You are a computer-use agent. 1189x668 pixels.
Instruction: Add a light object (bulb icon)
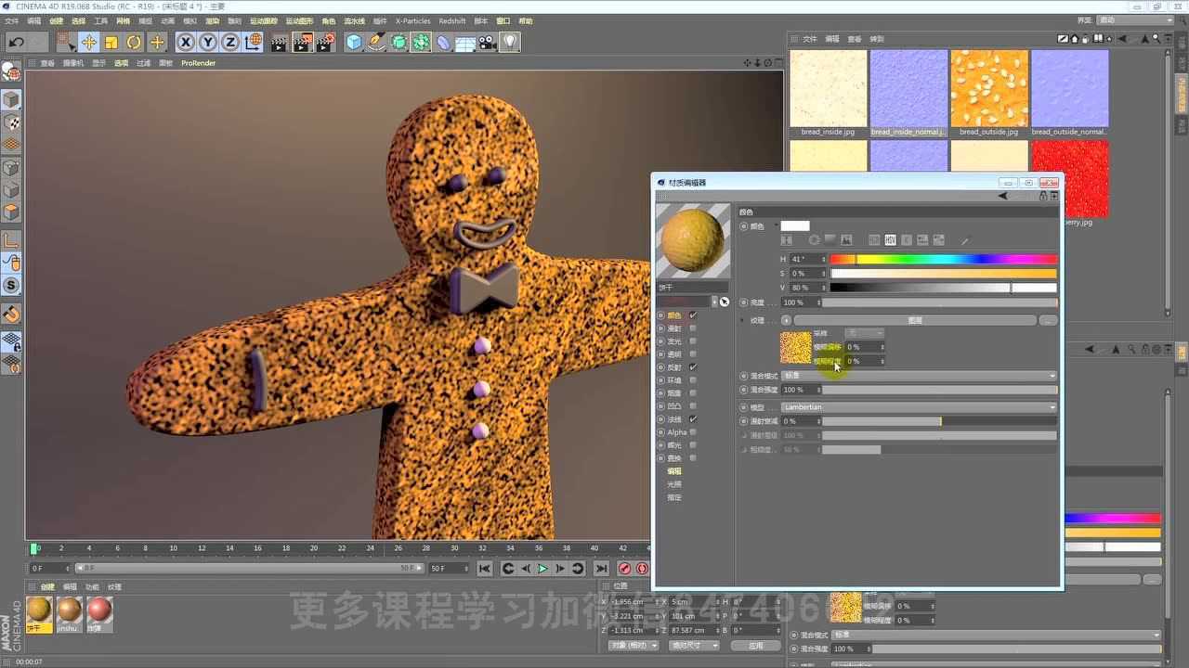pos(510,42)
